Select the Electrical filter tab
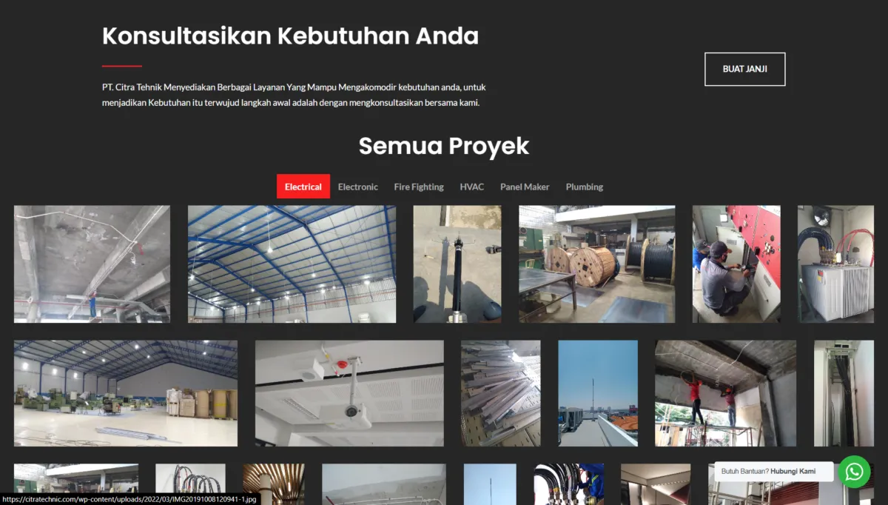This screenshot has height=505, width=888. pos(303,187)
